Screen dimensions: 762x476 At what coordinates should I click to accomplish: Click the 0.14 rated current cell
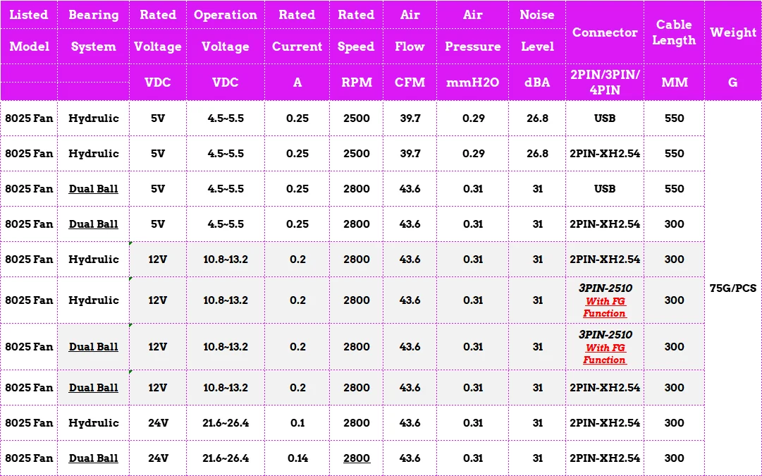(297, 458)
